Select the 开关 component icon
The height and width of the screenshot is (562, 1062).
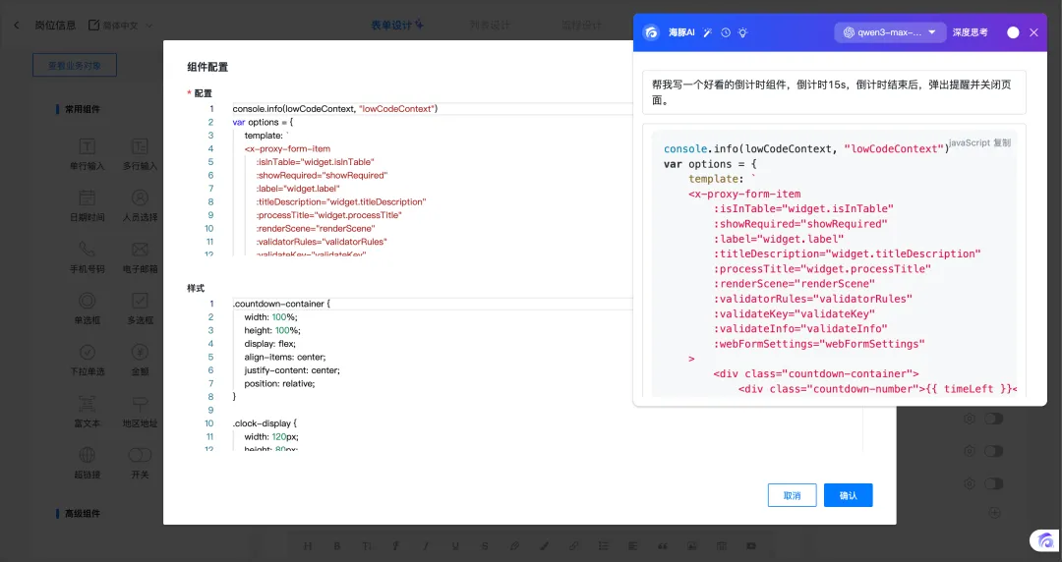140,455
